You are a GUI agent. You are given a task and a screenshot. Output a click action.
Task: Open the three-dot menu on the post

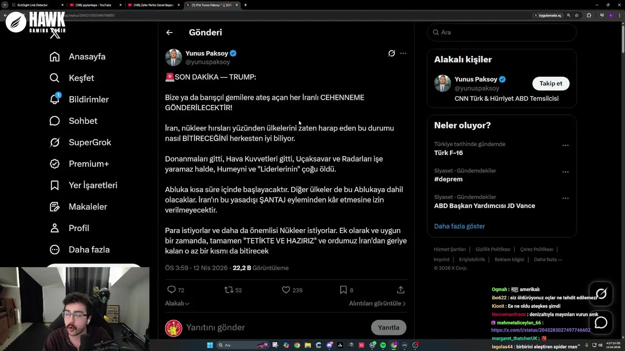[403, 53]
